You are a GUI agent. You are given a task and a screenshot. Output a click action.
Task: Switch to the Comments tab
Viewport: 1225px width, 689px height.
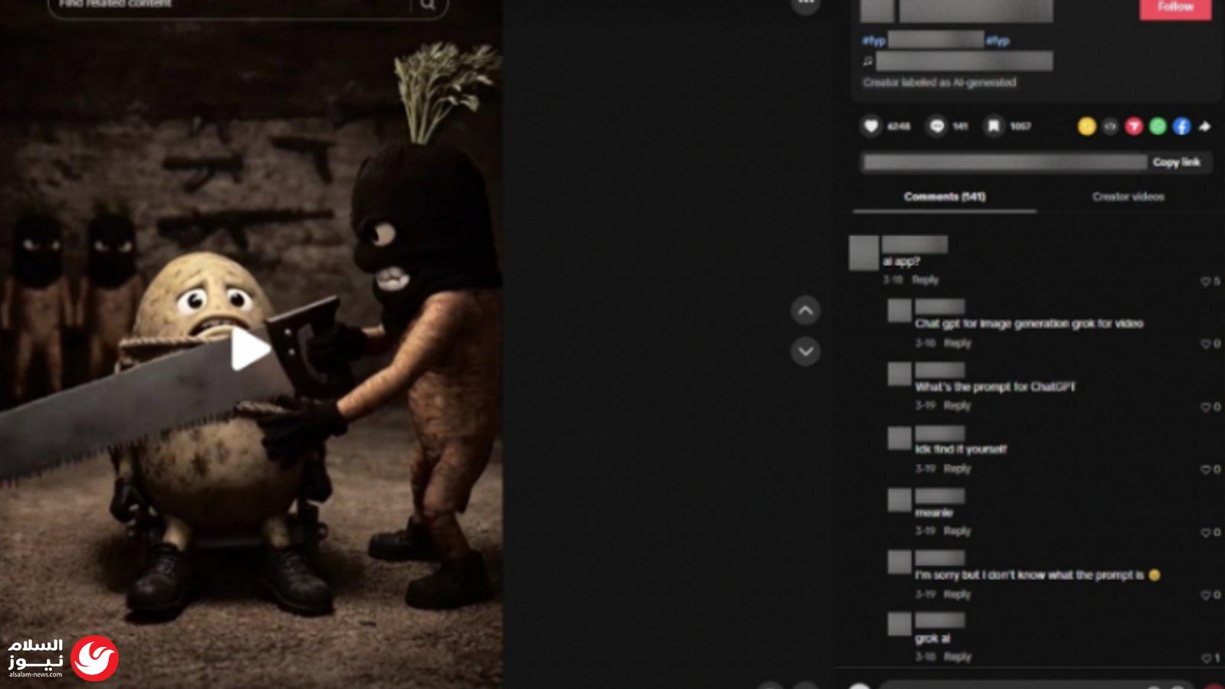pos(945,197)
